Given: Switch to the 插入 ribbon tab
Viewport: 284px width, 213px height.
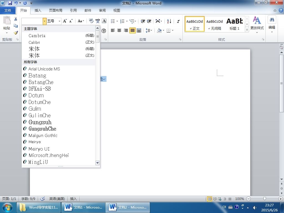Looking at the screenshot, I should [38, 11].
